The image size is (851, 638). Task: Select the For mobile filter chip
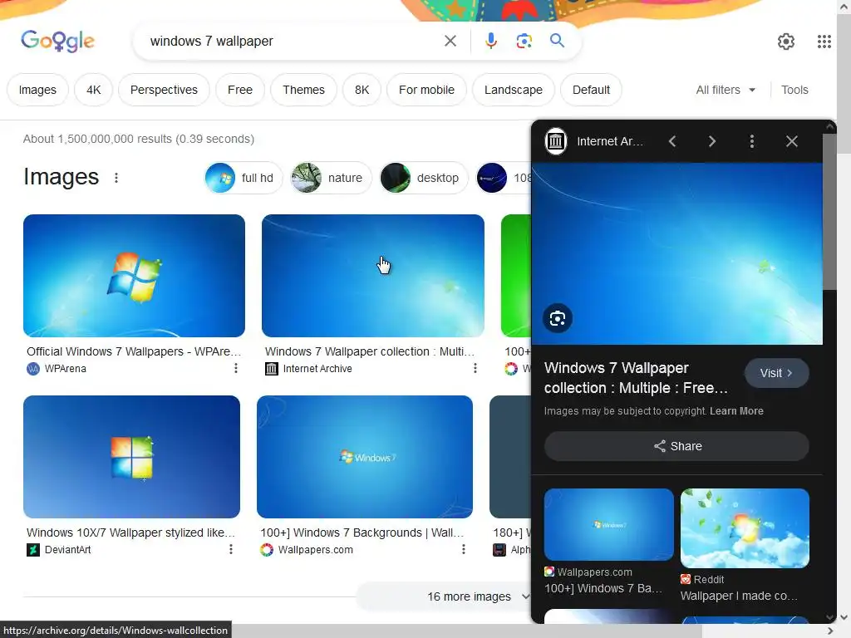tap(426, 90)
